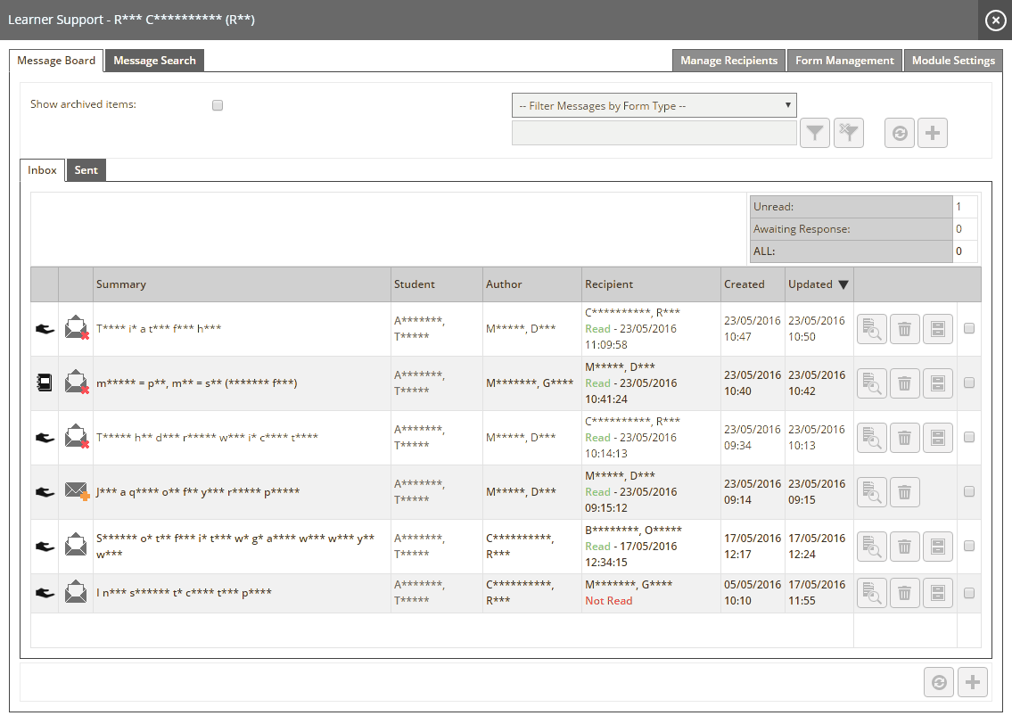Screen dimensions: 1012x724
Task: Click the bottom refresh icon
Action: point(939,682)
